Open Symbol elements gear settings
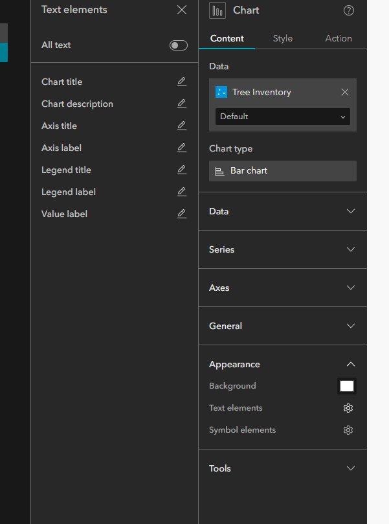The width and height of the screenshot is (389, 524). [x=348, y=430]
